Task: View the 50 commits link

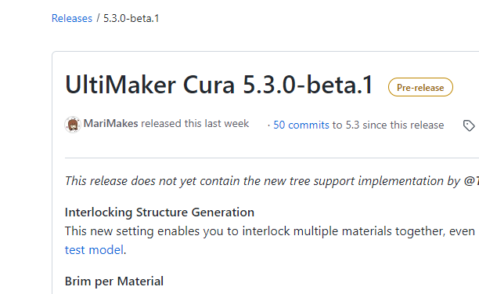Action: 301,125
